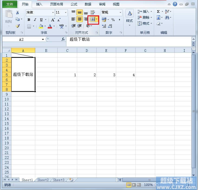Open the font group dialog launcher

click(66, 32)
